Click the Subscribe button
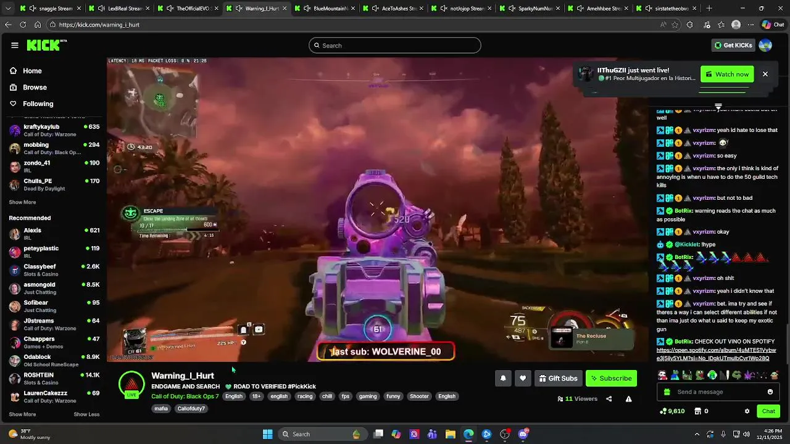Image resolution: width=790 pixels, height=444 pixels. click(611, 378)
